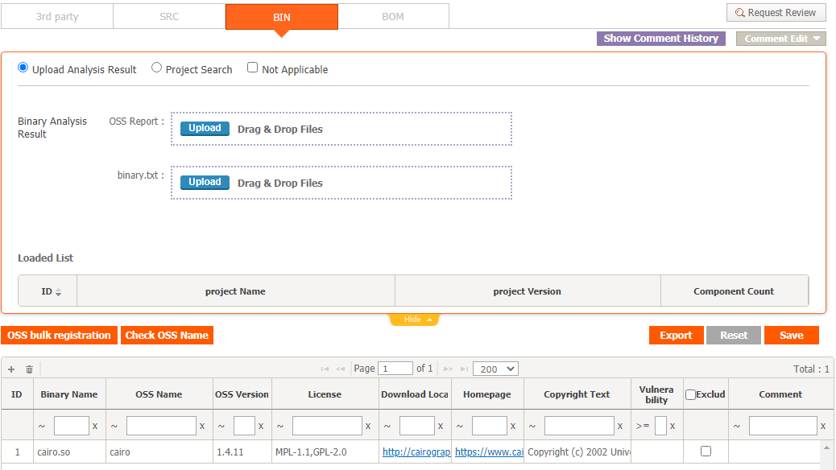Click Show Comment History
This screenshot has width=836, height=470.
click(x=661, y=39)
